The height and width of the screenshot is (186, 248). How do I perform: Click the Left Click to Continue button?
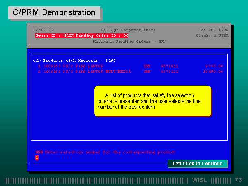198,164
